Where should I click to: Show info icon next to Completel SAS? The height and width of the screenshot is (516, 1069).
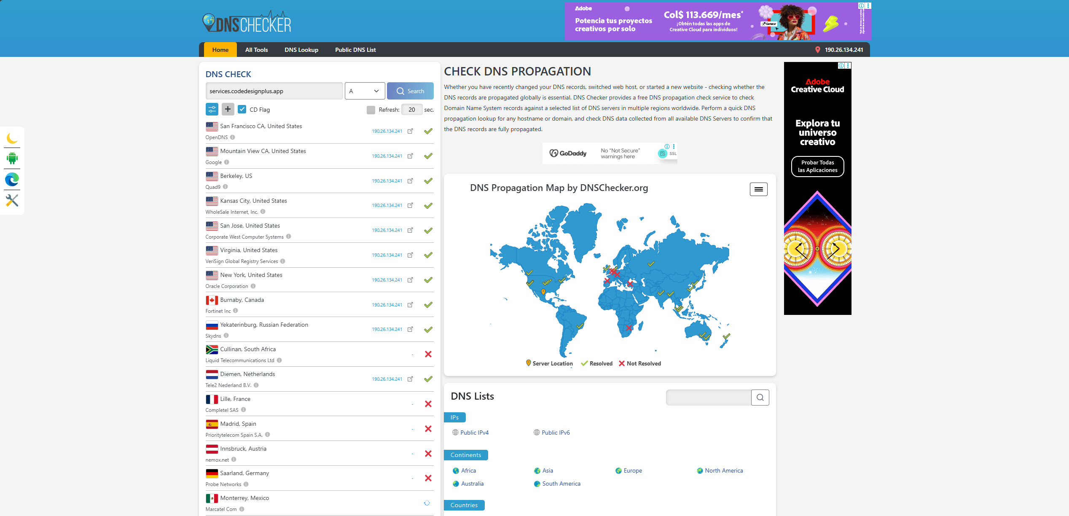click(244, 410)
